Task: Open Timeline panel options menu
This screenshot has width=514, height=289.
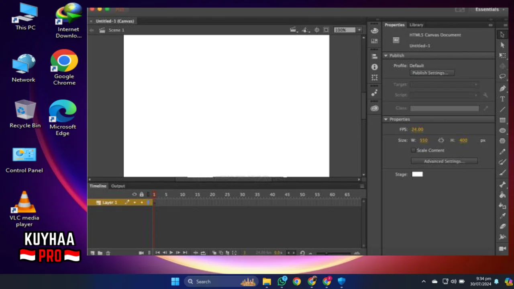Action: [x=362, y=186]
